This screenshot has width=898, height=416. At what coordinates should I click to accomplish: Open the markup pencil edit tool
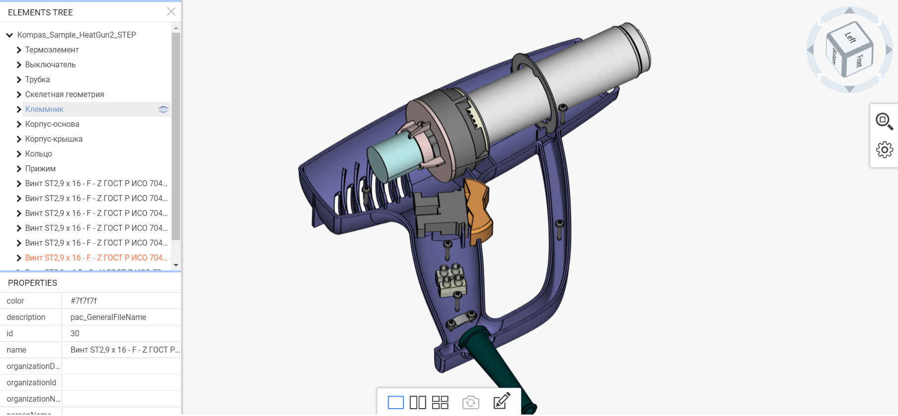(x=501, y=401)
